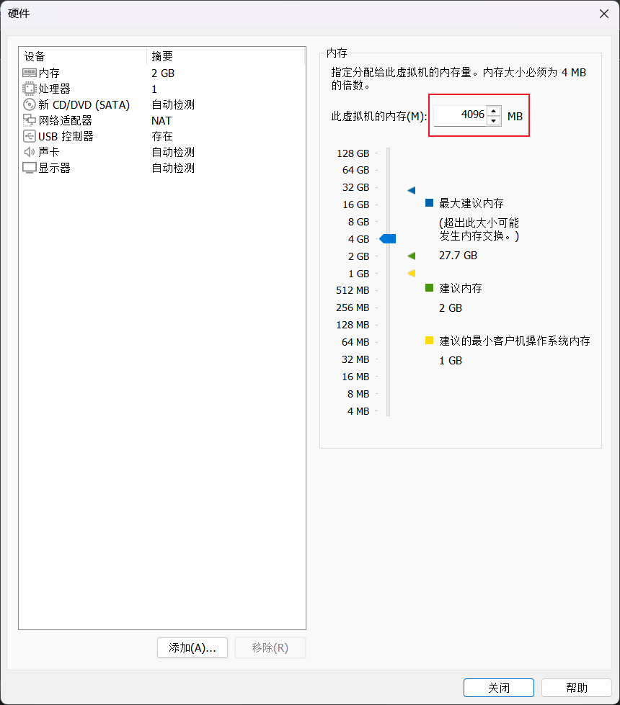Click the blue memory slider handle at 4 GB
This screenshot has height=705, width=620.
pyautogui.click(x=388, y=239)
